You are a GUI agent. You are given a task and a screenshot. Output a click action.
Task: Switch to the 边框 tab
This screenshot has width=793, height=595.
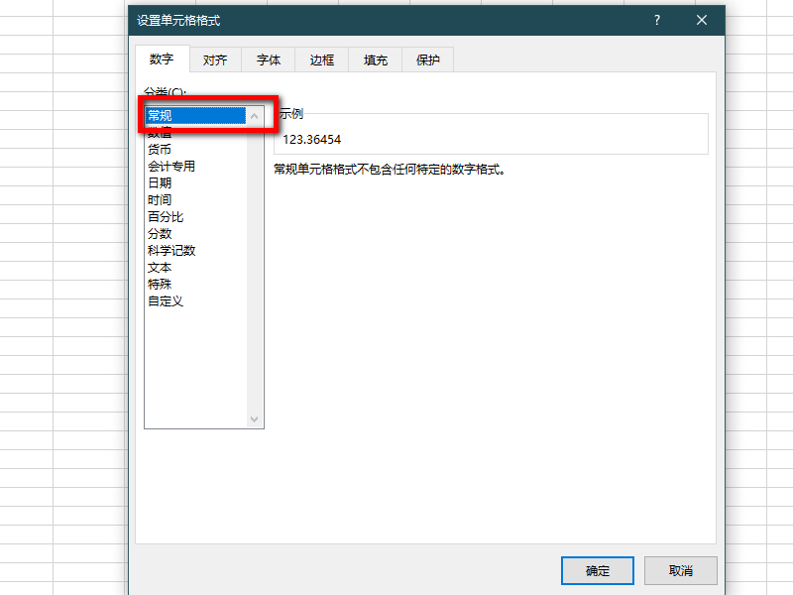(x=322, y=60)
